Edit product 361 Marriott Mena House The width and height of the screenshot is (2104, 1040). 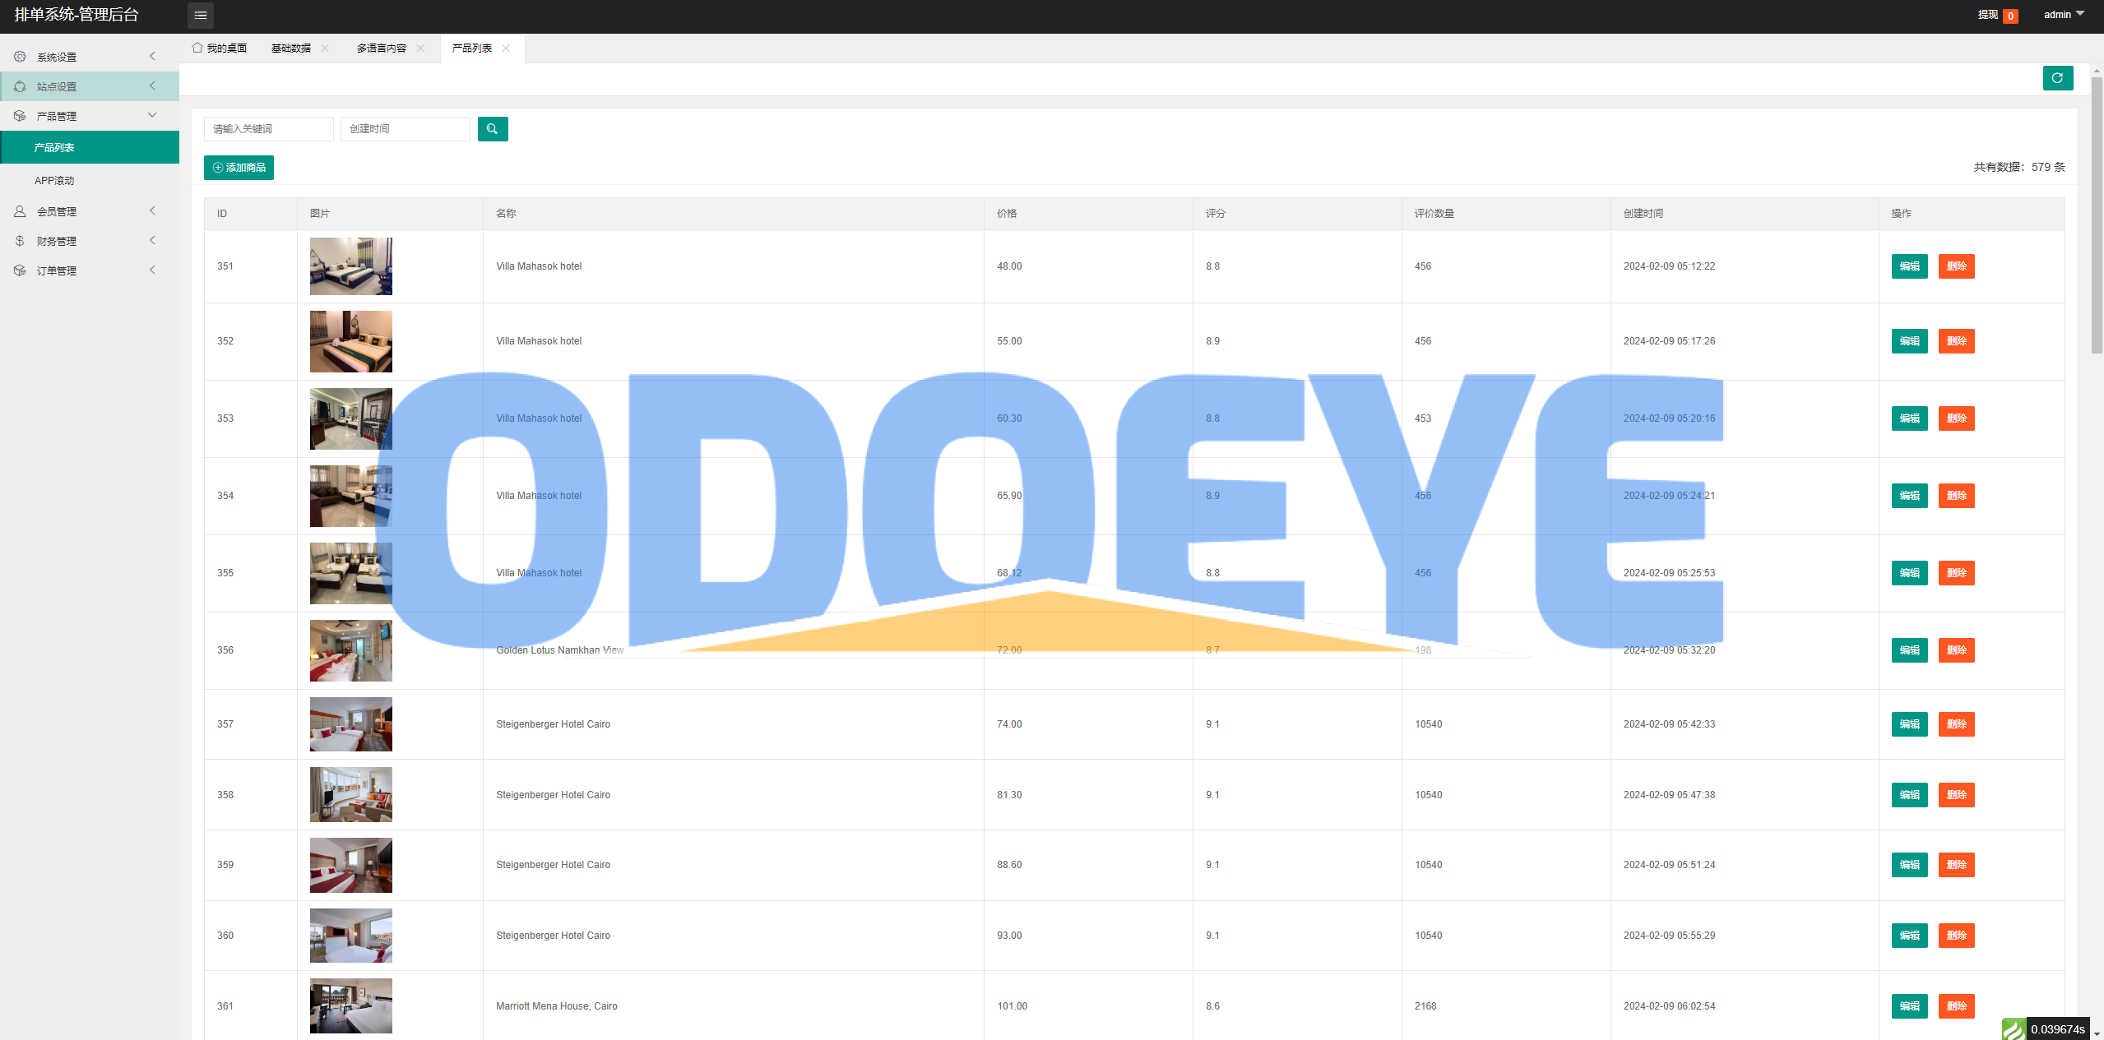(x=1910, y=1006)
